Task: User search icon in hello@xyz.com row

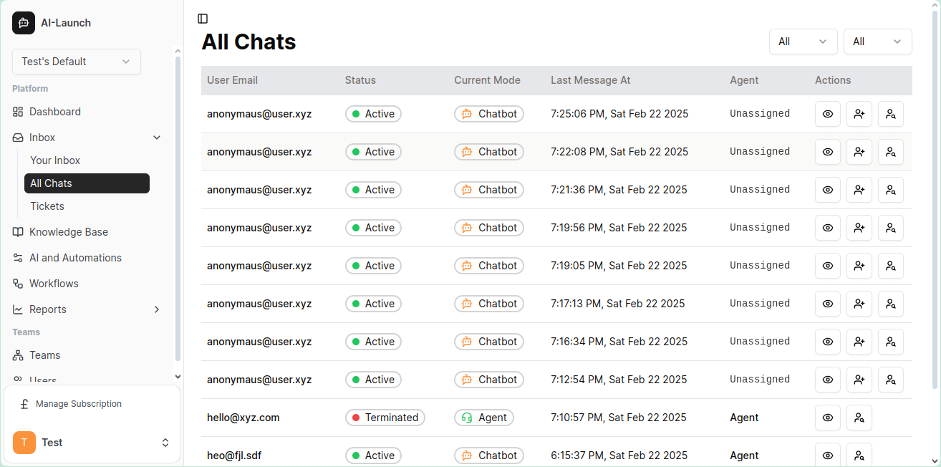Action: click(x=859, y=418)
